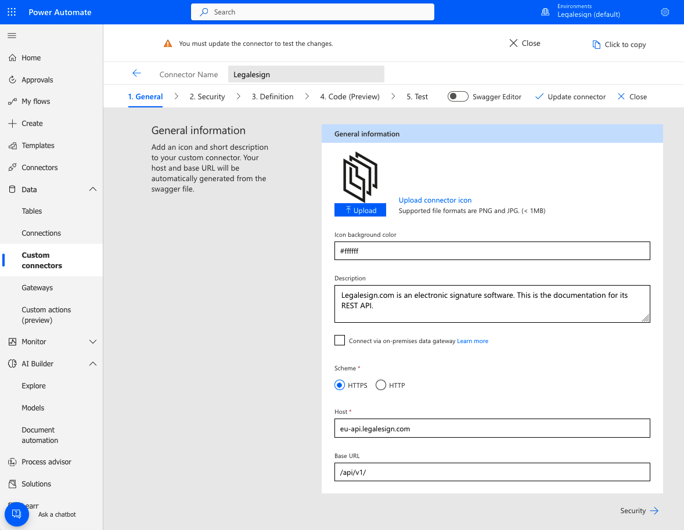
Task: Click the Connectors plug icon
Action: tap(12, 168)
